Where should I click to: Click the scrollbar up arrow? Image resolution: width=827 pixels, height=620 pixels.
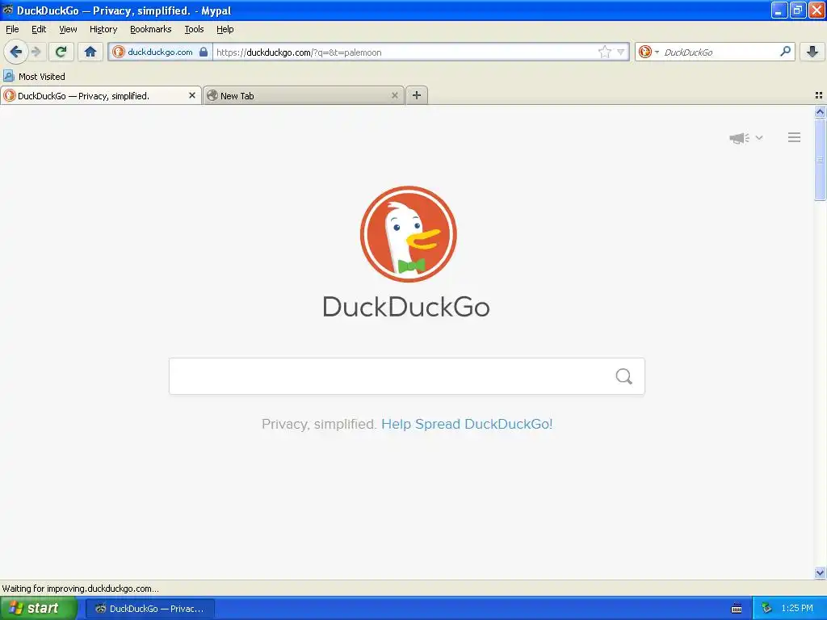pos(821,111)
